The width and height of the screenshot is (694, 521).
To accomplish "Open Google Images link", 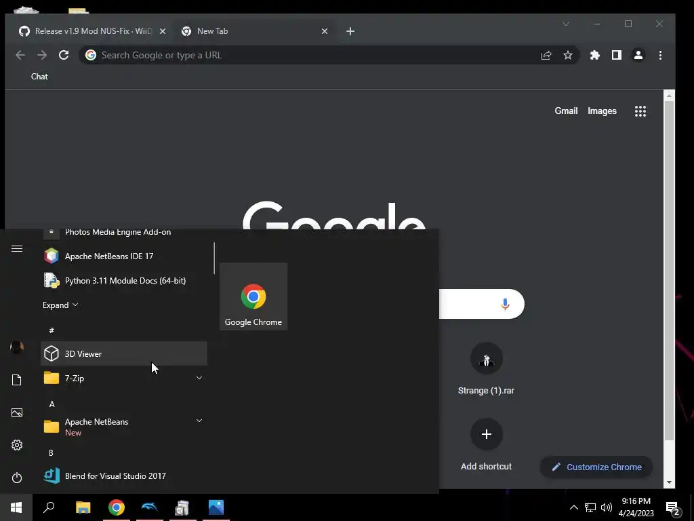I will tap(602, 111).
